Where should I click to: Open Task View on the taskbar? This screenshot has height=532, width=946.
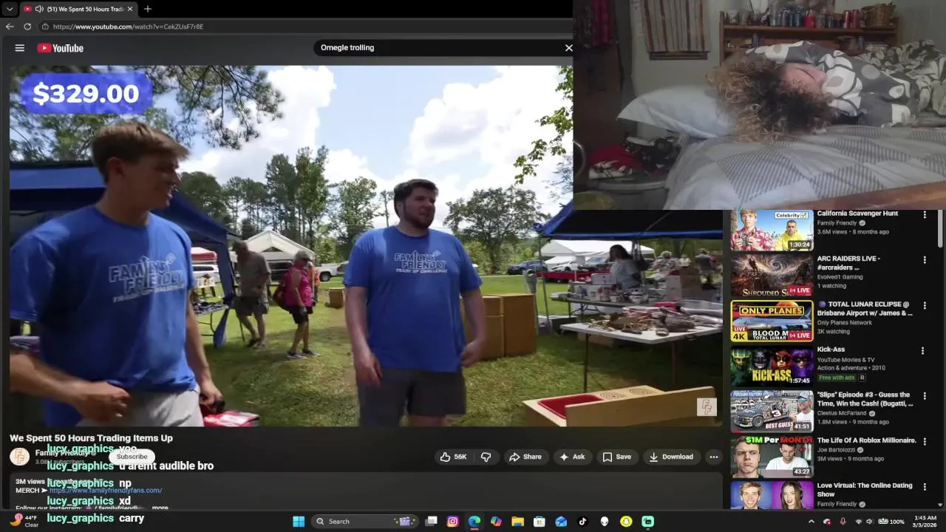click(432, 522)
